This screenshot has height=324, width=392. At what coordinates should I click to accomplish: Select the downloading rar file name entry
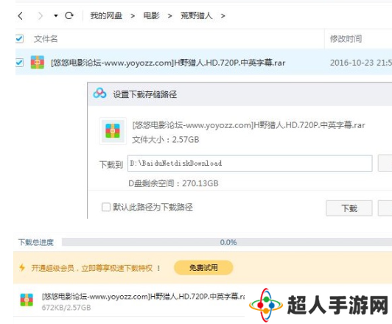pyautogui.click(x=143, y=297)
